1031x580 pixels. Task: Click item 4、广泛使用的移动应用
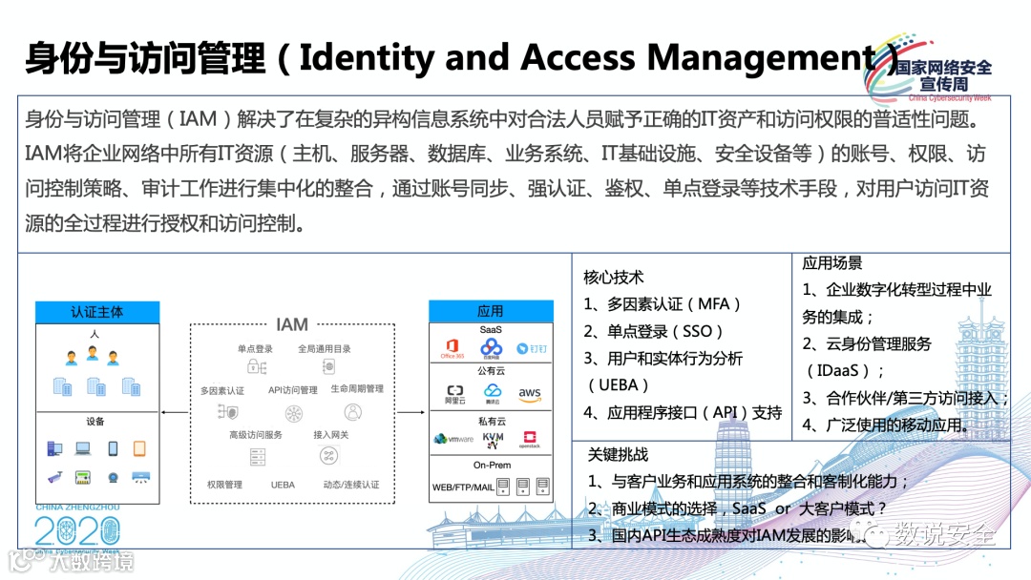885,425
